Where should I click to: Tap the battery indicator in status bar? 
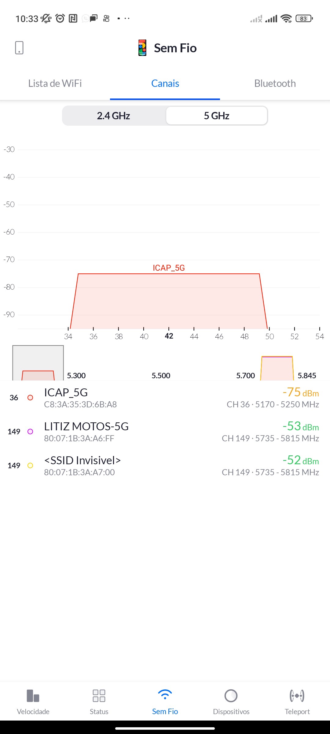point(304,19)
